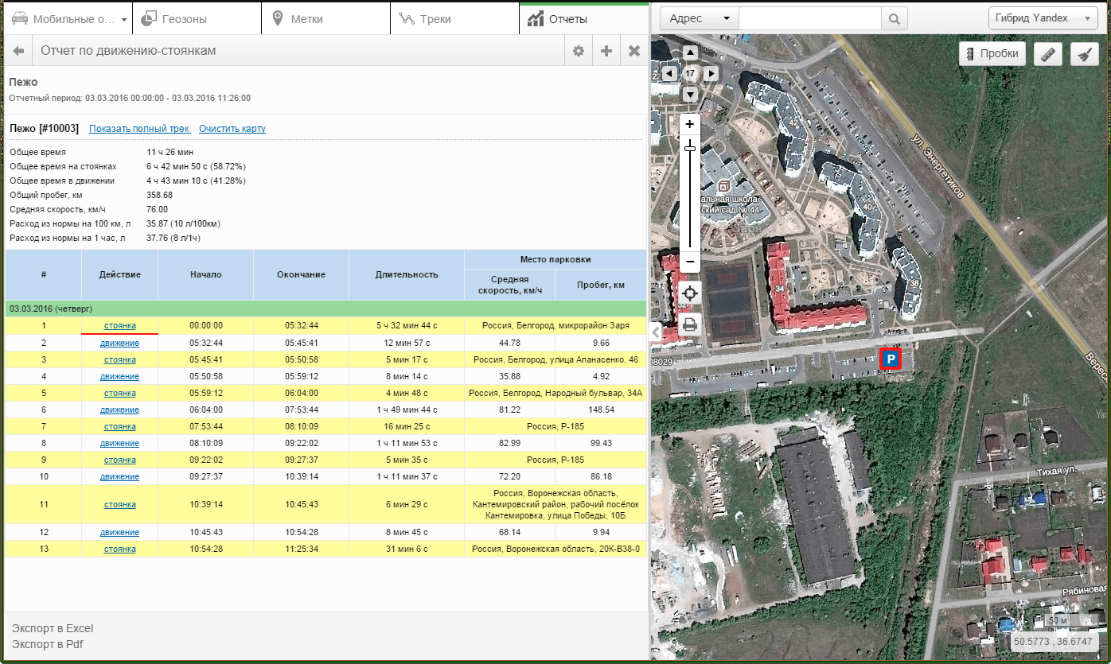
Task: Focus the map address search field
Action: coord(810,18)
